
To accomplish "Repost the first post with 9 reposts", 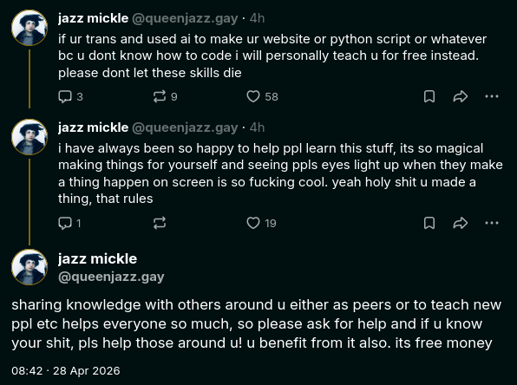I will tap(165, 96).
